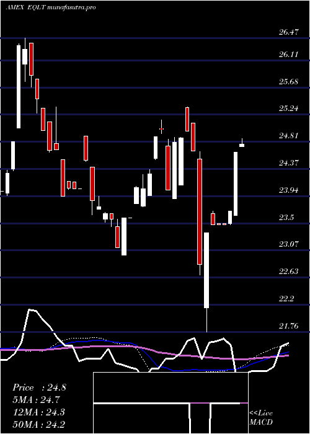
Task: Select the 25.24 price axis label
Action: click(x=289, y=108)
